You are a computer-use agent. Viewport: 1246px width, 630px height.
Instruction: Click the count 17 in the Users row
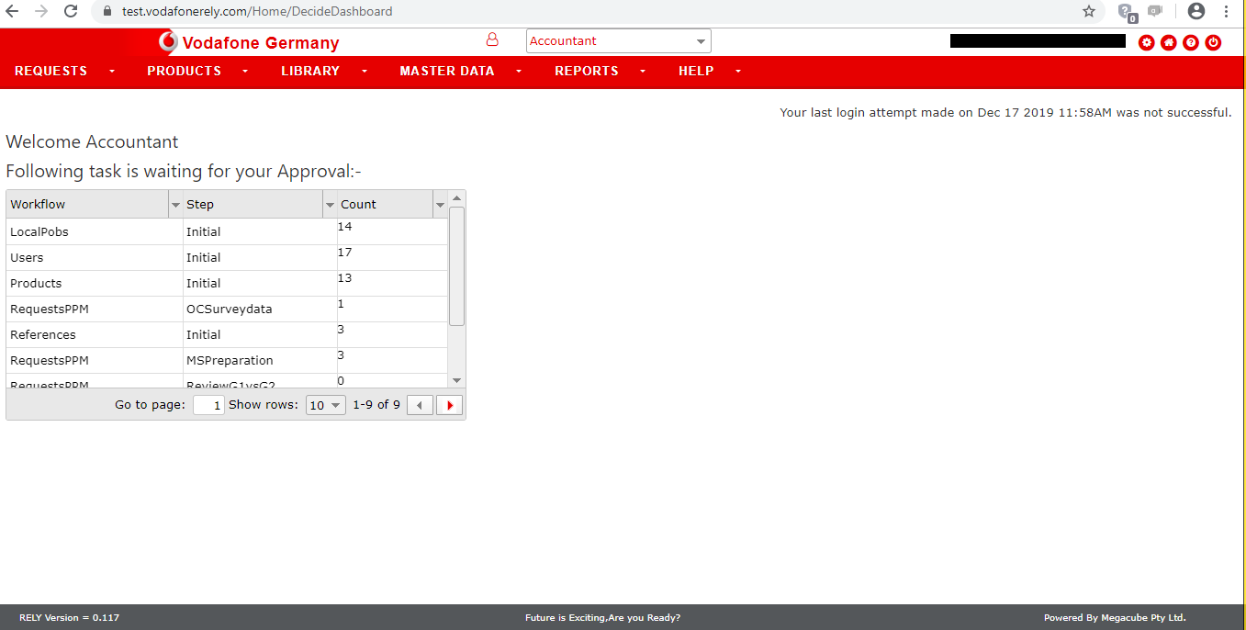pyautogui.click(x=345, y=252)
